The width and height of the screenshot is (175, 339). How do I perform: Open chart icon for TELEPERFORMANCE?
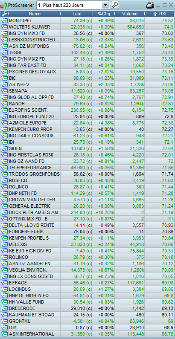[4, 168]
